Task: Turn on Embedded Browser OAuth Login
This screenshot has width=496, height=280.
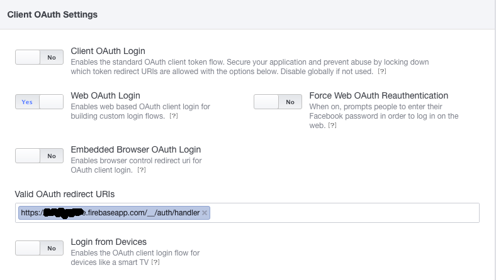Action: (x=39, y=156)
